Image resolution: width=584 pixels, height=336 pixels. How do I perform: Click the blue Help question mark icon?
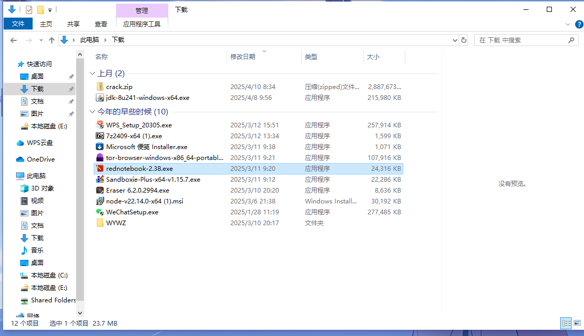point(579,24)
